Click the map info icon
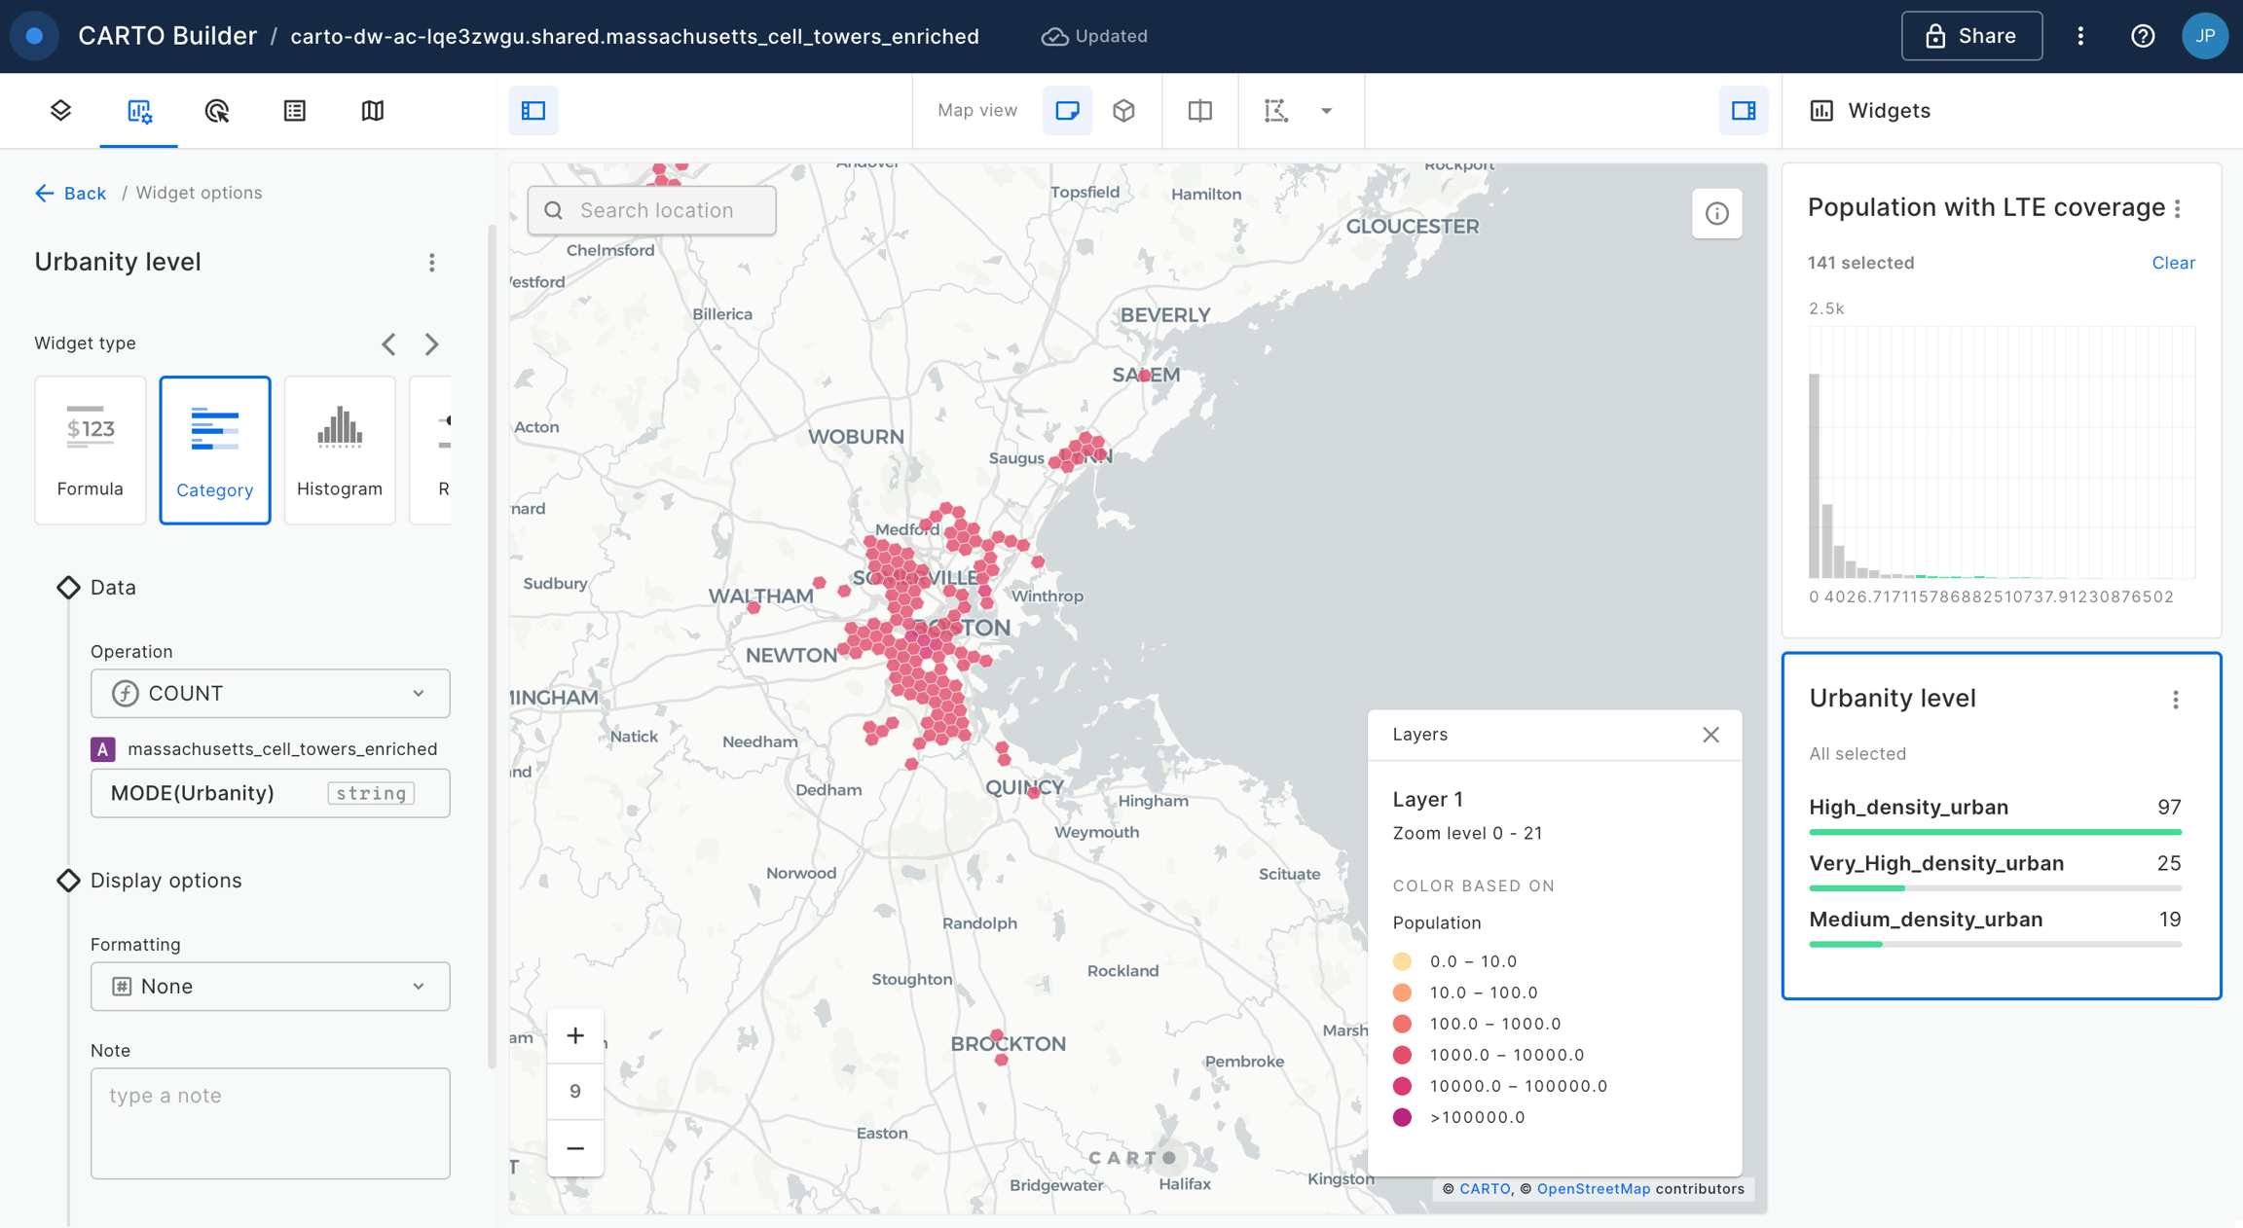The width and height of the screenshot is (2243, 1228). pos(1716,213)
